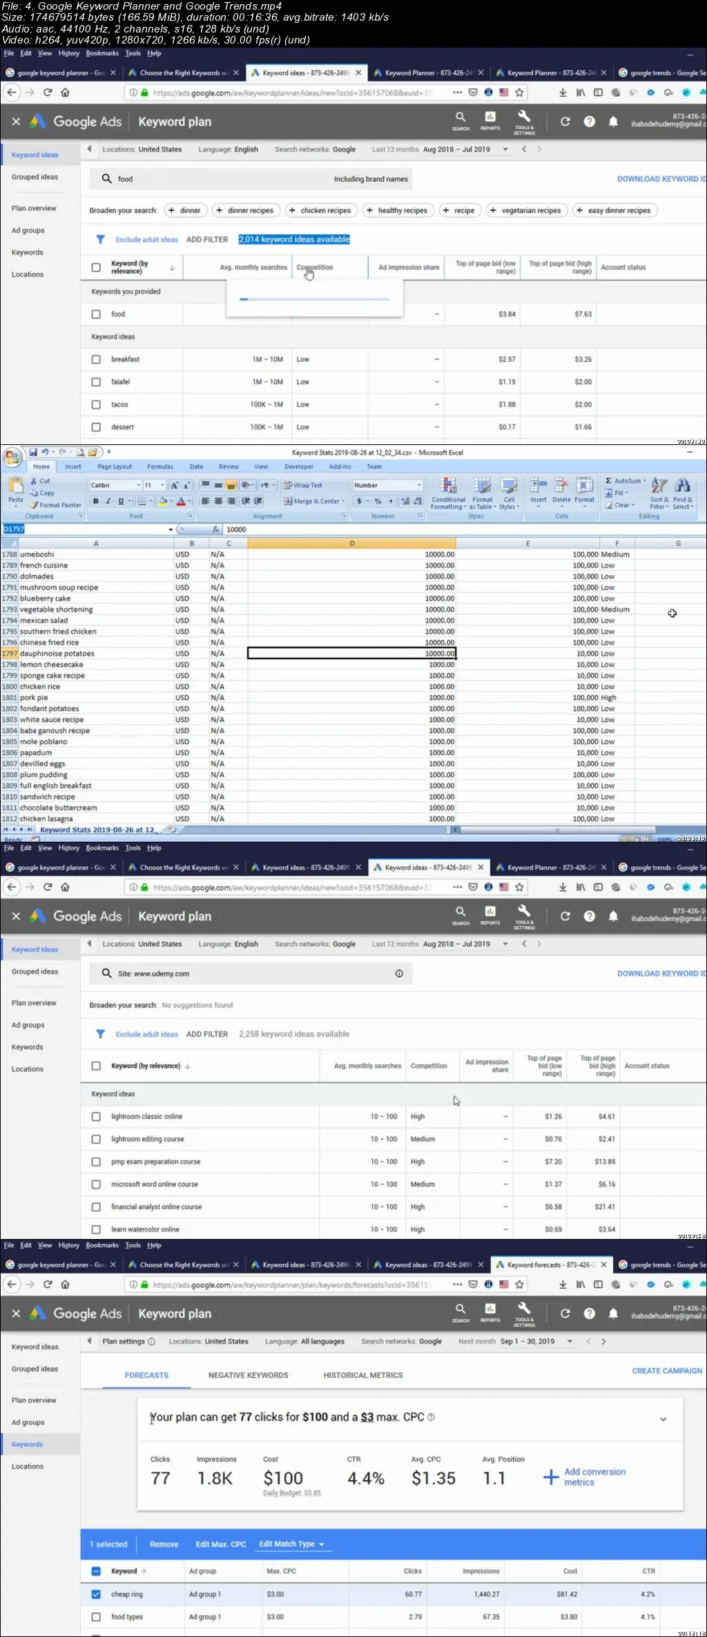Click the magnifier icon in the 'food' search box

tap(106, 179)
